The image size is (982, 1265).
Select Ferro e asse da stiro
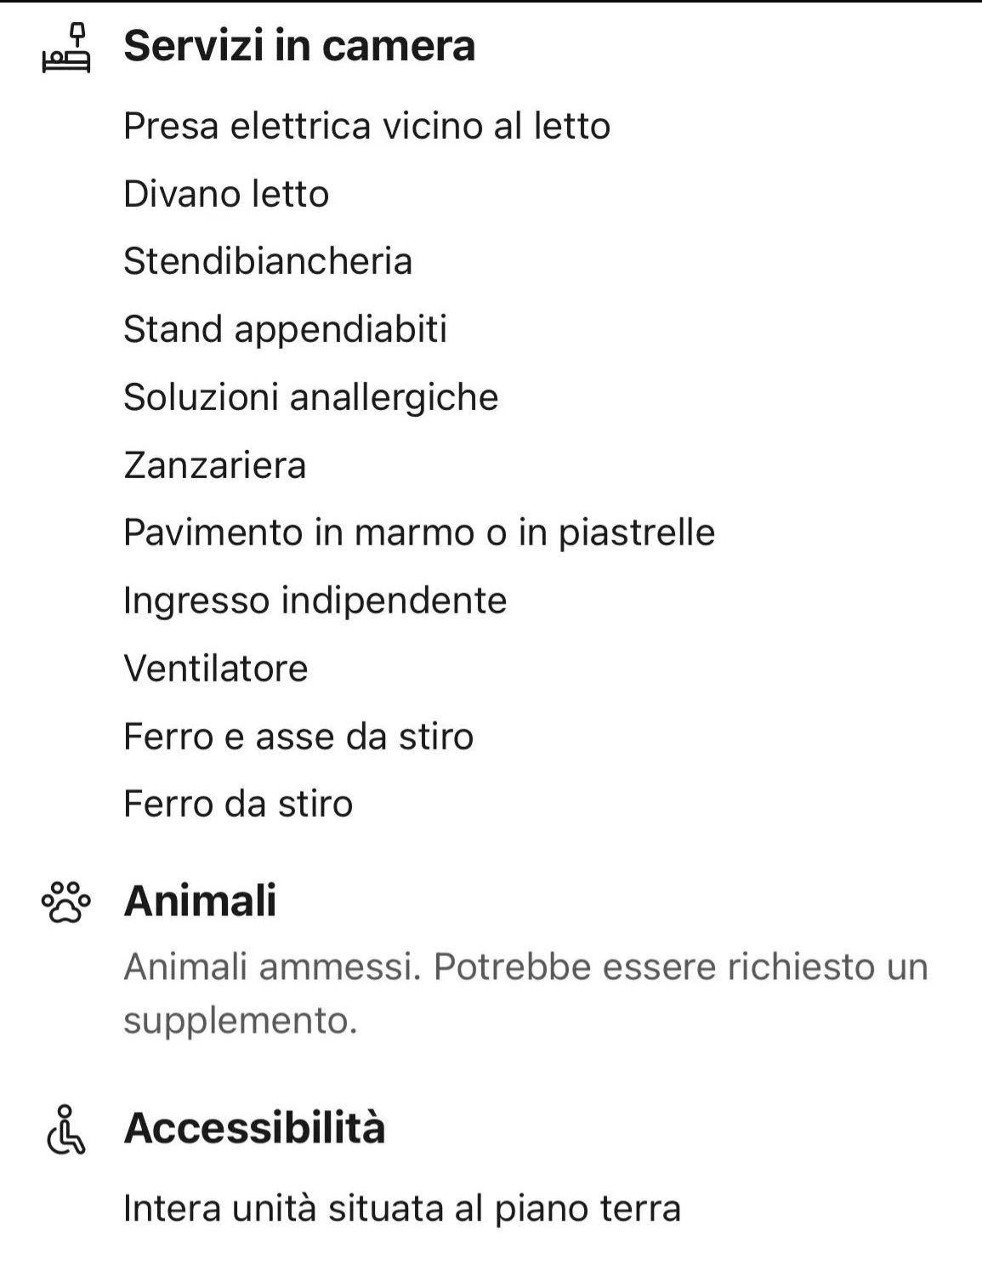(x=298, y=736)
